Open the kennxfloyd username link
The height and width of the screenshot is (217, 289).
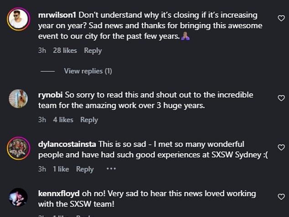click(59, 194)
